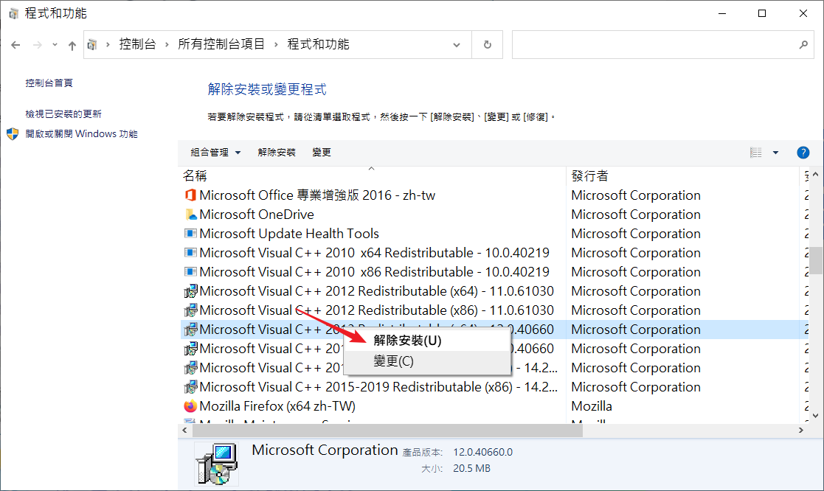The width and height of the screenshot is (824, 491).
Task: Click the control panel icon in address bar
Action: click(92, 45)
